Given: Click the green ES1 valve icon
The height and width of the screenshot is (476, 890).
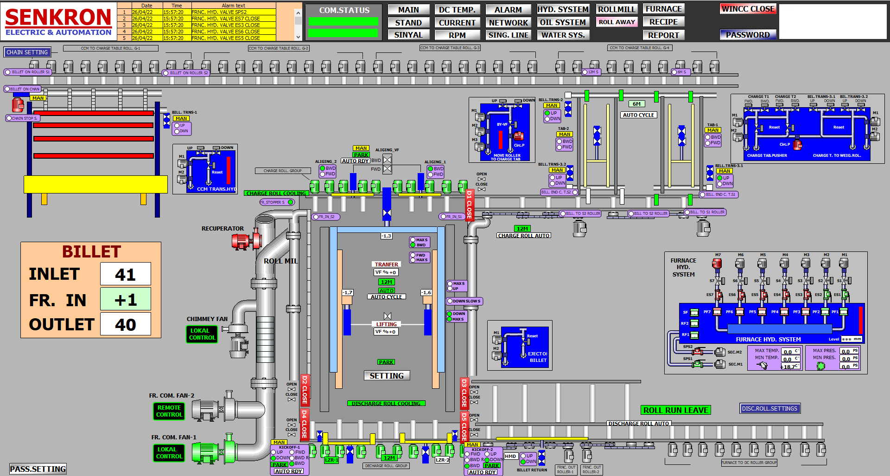Looking at the screenshot, I should (845, 295).
